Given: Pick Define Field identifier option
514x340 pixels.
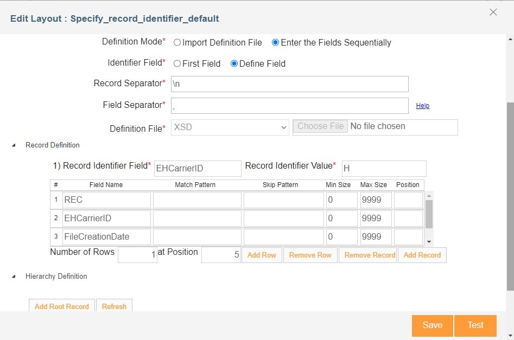Looking at the screenshot, I should point(234,63).
